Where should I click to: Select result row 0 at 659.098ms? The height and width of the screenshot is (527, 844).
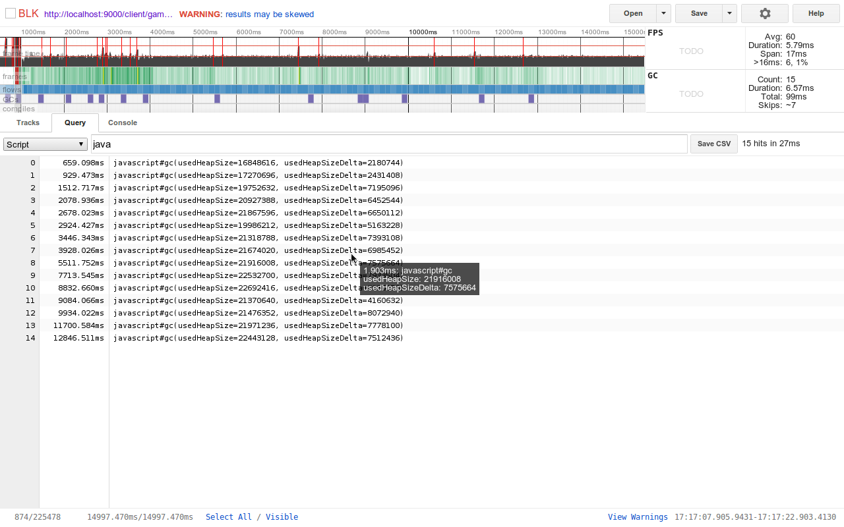422,163
